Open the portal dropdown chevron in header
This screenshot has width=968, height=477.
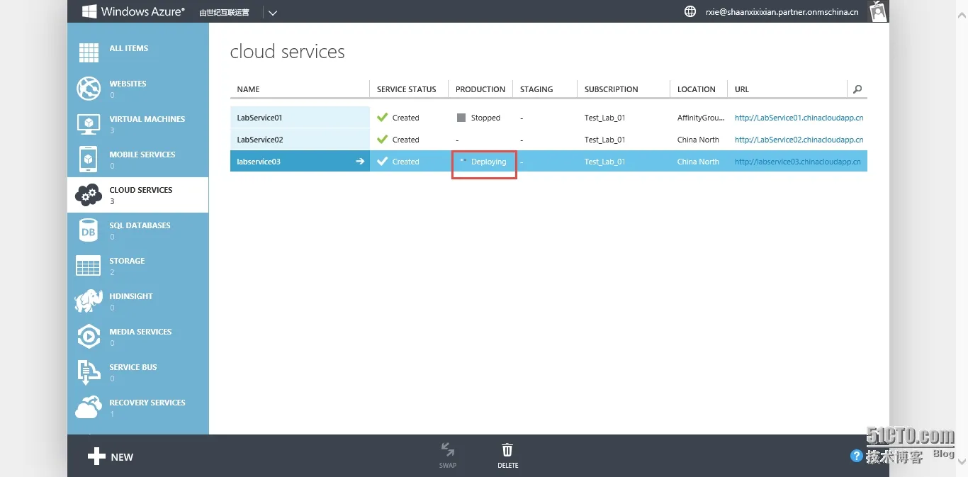273,12
